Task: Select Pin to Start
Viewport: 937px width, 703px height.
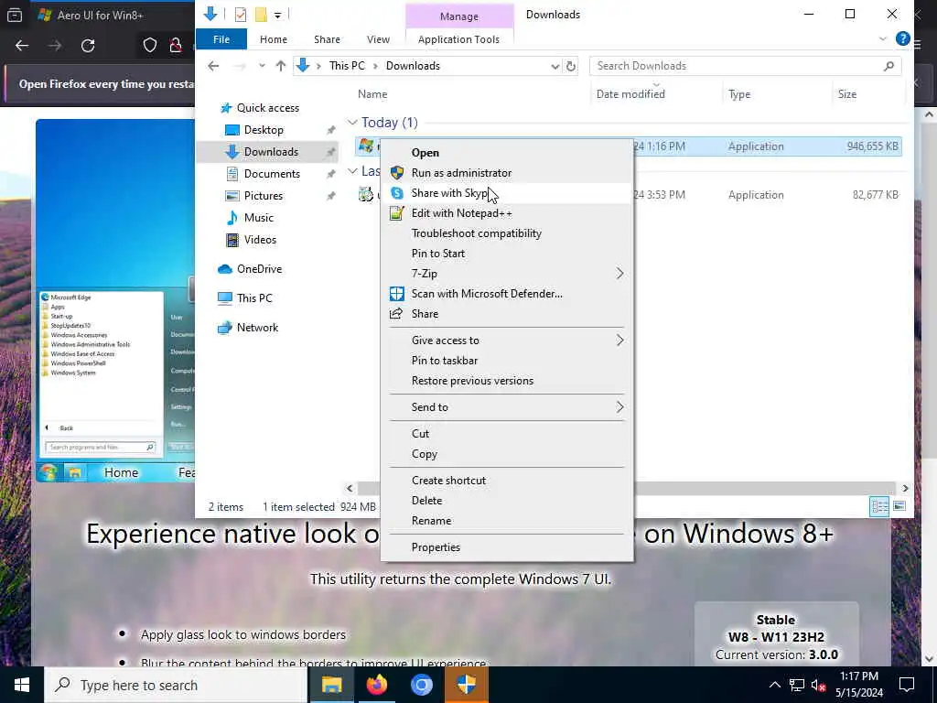Action: pos(438,254)
